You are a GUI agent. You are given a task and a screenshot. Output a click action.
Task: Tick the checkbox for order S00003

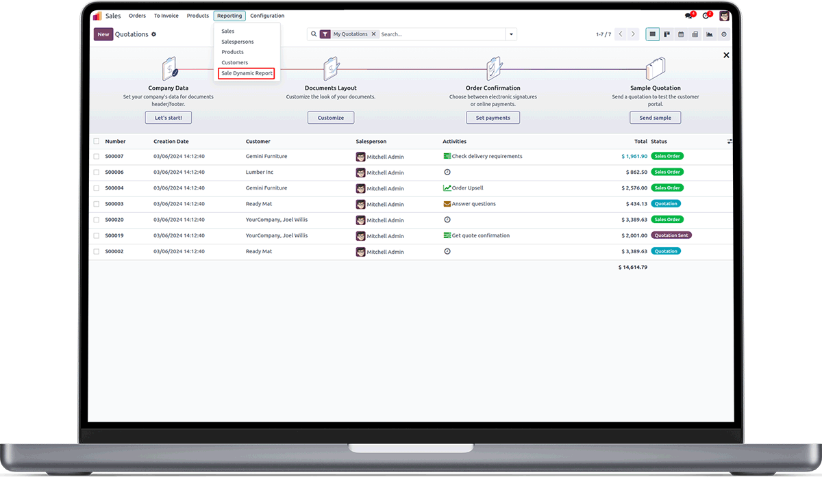click(x=97, y=204)
